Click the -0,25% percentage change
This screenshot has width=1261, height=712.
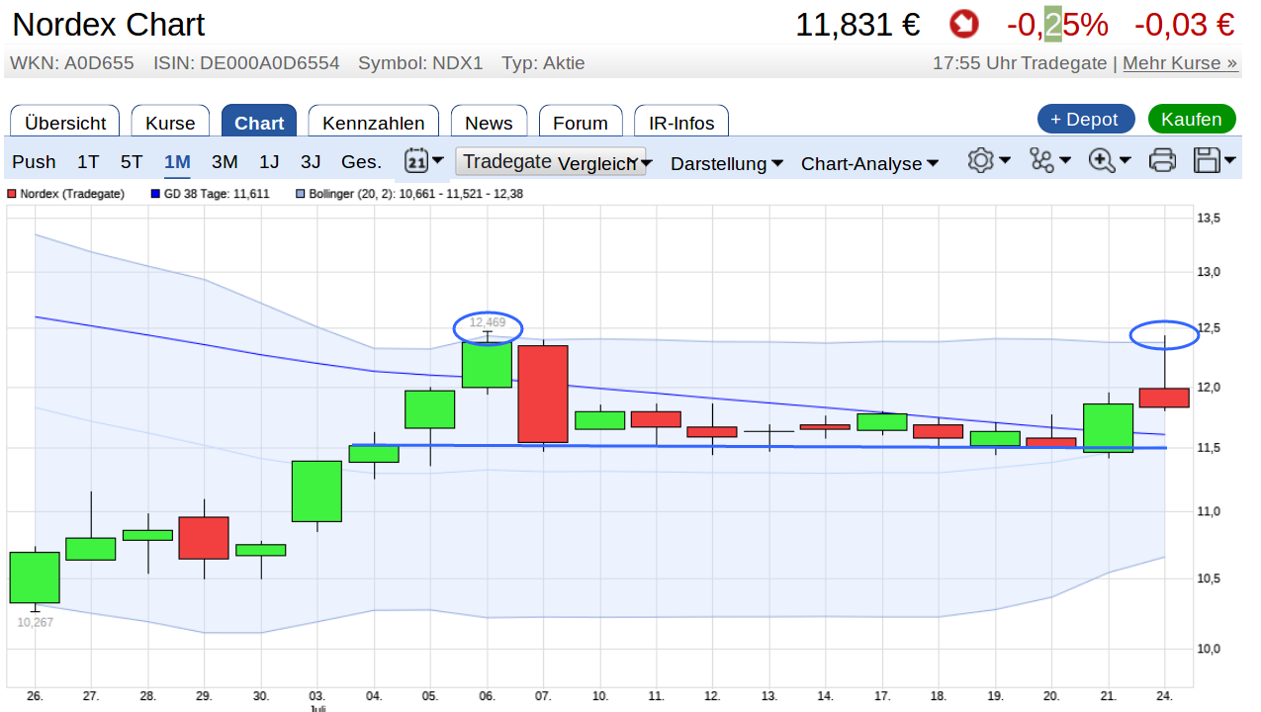(x=1057, y=25)
